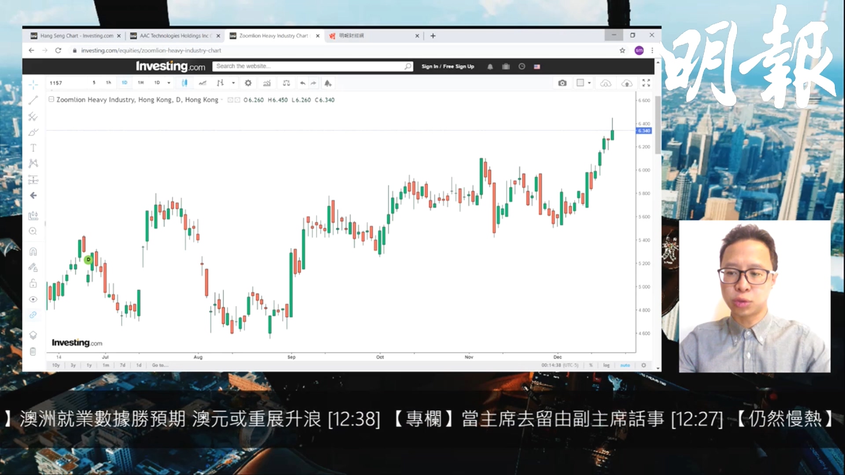
Task: Click the trash remove drawings icon
Action: click(33, 351)
